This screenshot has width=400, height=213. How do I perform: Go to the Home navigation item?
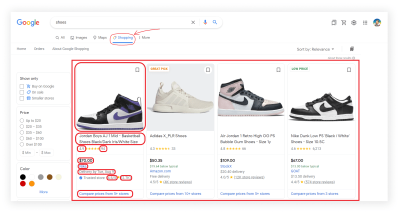pos(21,48)
